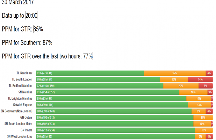Click the SN Mainline green 81% bar
This screenshot has height=140, width=216.
pyautogui.click(x=108, y=92)
